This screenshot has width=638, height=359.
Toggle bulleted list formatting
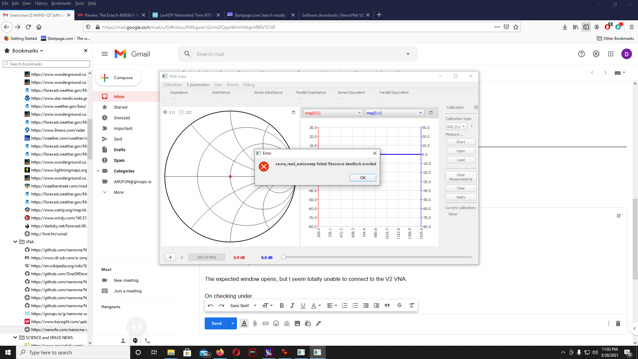(355, 305)
